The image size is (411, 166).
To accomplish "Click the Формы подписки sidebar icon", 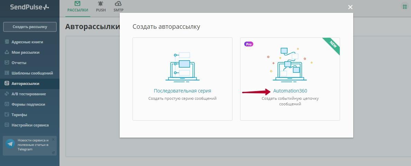I will pos(7,104).
